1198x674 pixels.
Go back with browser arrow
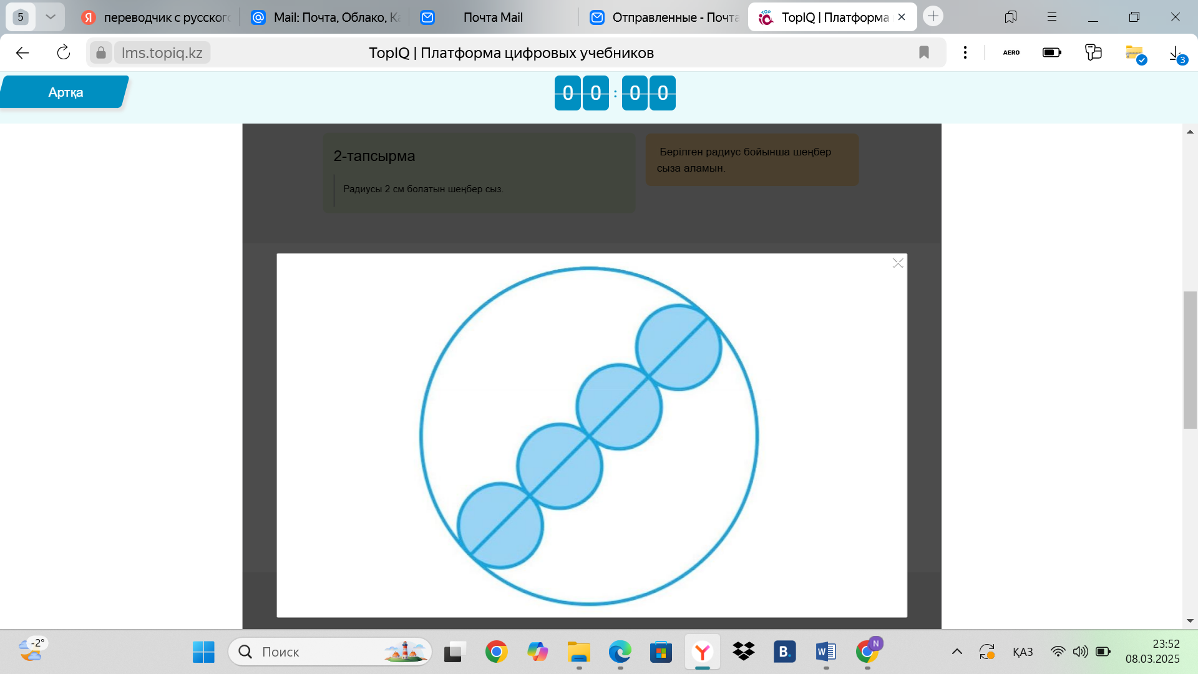click(22, 52)
